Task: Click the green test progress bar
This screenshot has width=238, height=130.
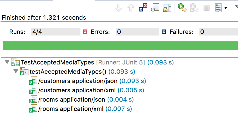Action: click(121, 46)
